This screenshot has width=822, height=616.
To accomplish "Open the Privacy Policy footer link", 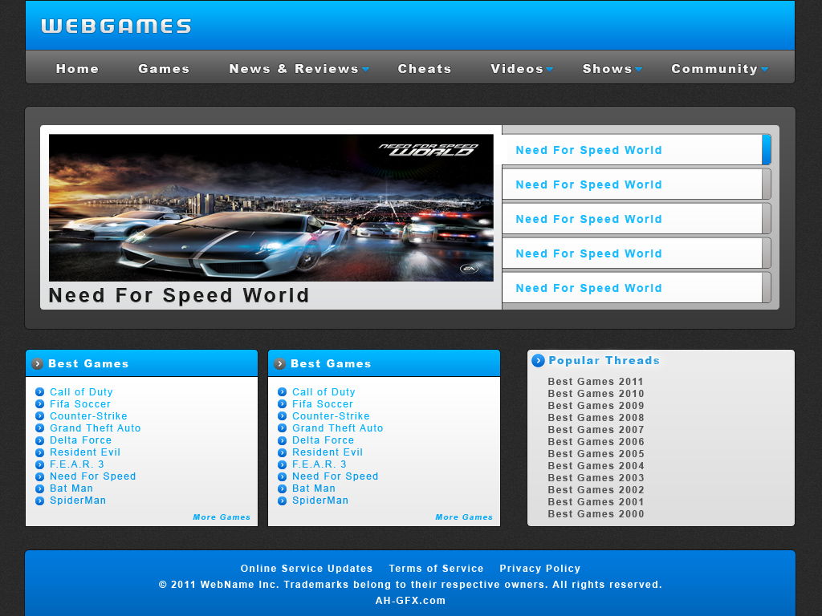I will coord(539,569).
